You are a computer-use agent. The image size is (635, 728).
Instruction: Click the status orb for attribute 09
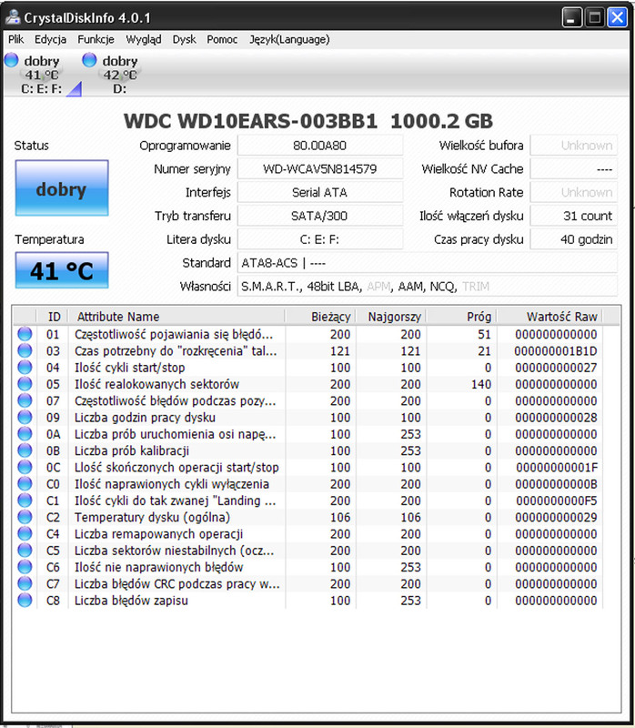click(25, 417)
